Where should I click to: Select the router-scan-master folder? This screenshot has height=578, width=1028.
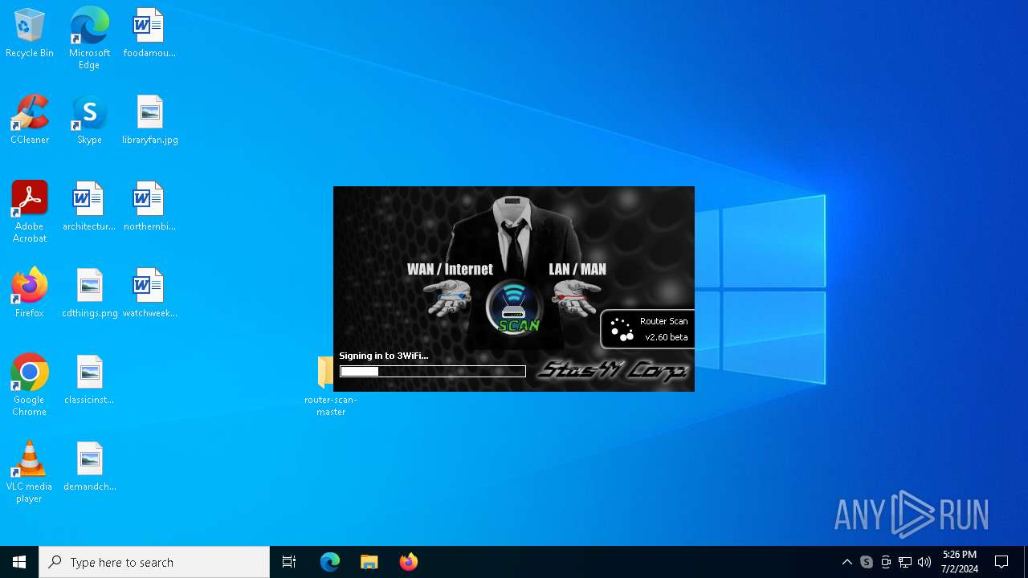331,385
